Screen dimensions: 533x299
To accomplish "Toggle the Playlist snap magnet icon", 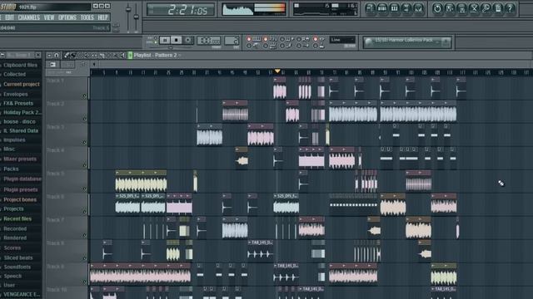I will [x=57, y=56].
